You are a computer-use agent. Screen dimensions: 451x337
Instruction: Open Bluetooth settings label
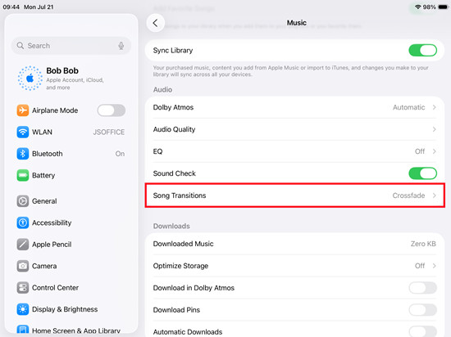coord(48,154)
